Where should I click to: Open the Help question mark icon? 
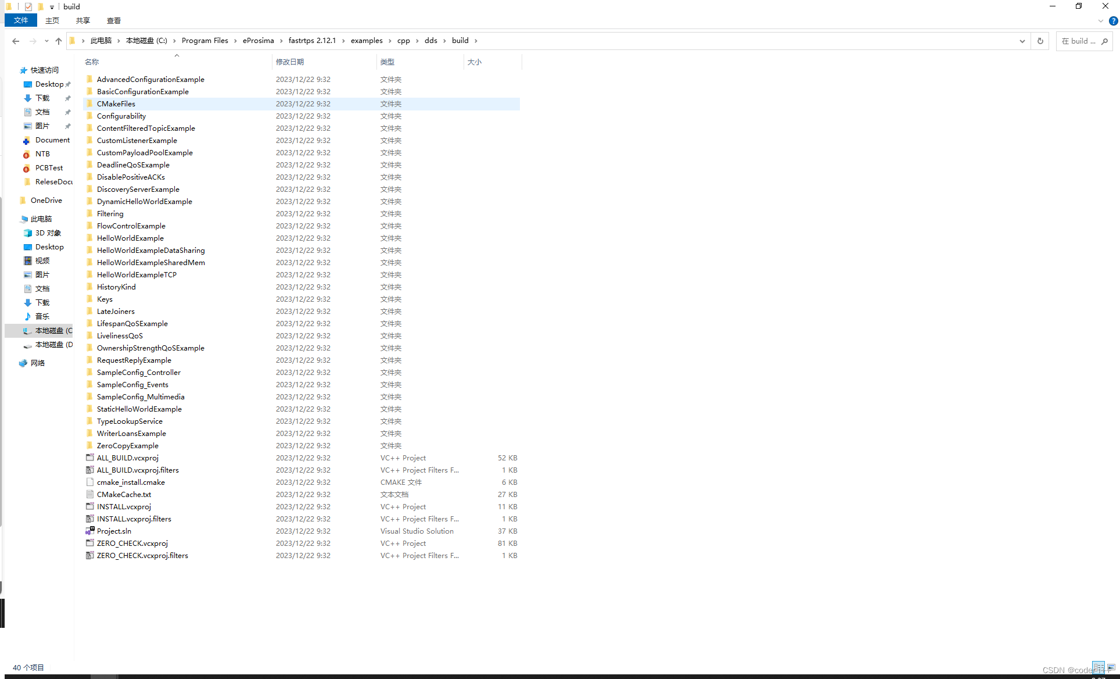tap(1113, 21)
